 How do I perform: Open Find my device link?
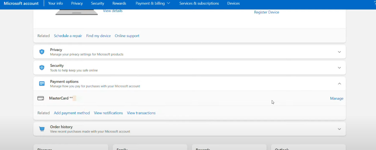pyautogui.click(x=98, y=36)
